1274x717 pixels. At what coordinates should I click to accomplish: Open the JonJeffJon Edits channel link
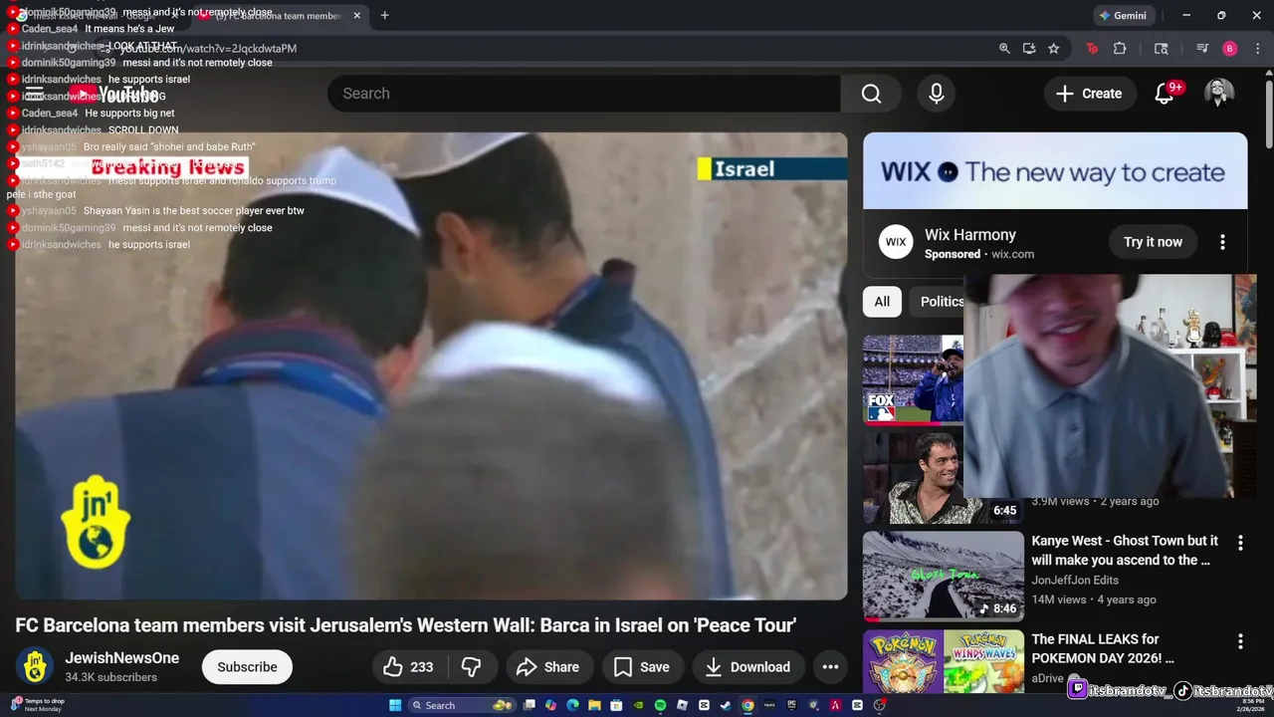tap(1075, 580)
